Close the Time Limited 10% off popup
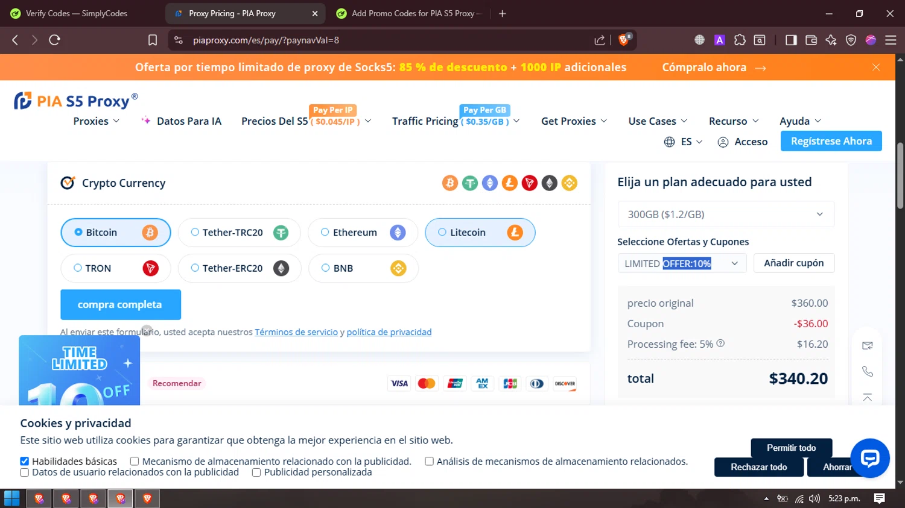This screenshot has height=508, width=905. pyautogui.click(x=147, y=330)
